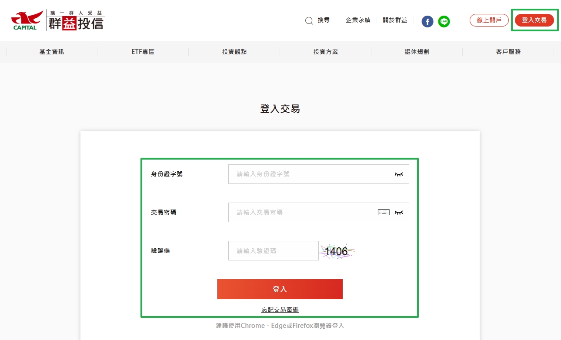
Task: Toggle visibility of 交易密碼 field
Action: (398, 212)
